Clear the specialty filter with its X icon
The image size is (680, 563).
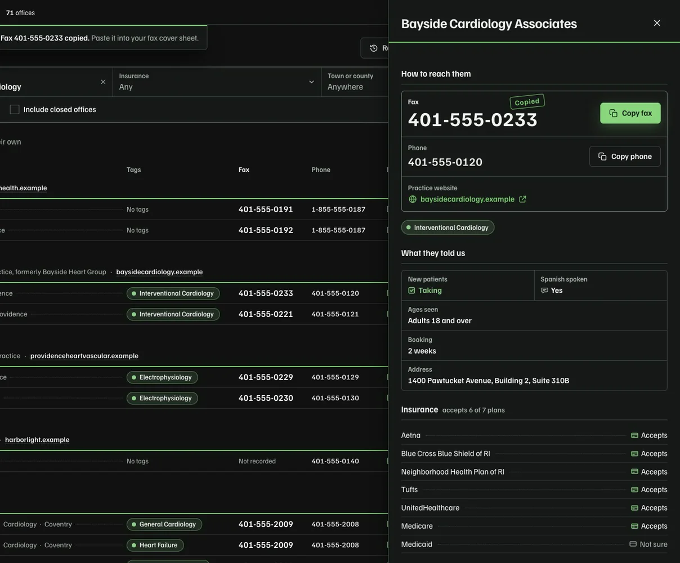point(103,82)
